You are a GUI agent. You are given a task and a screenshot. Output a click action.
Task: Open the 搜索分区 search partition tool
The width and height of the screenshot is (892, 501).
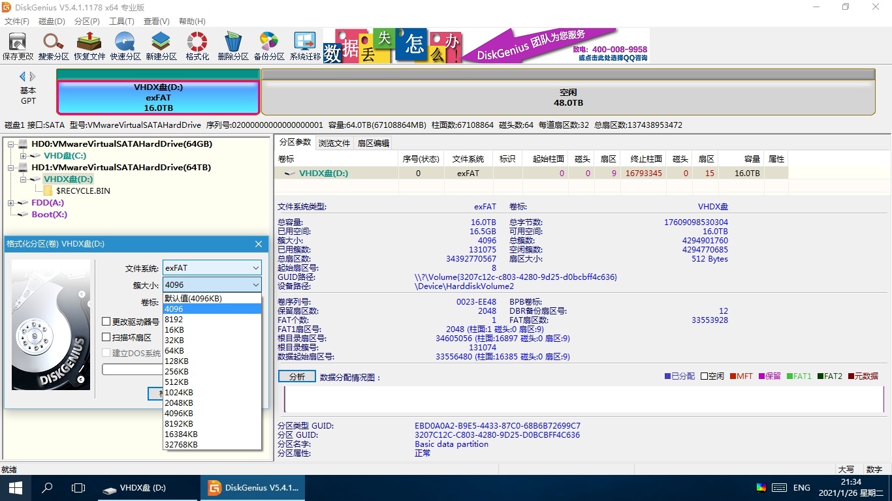[54, 46]
